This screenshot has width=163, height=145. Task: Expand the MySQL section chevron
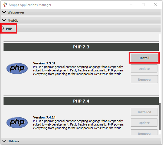pos(4,20)
